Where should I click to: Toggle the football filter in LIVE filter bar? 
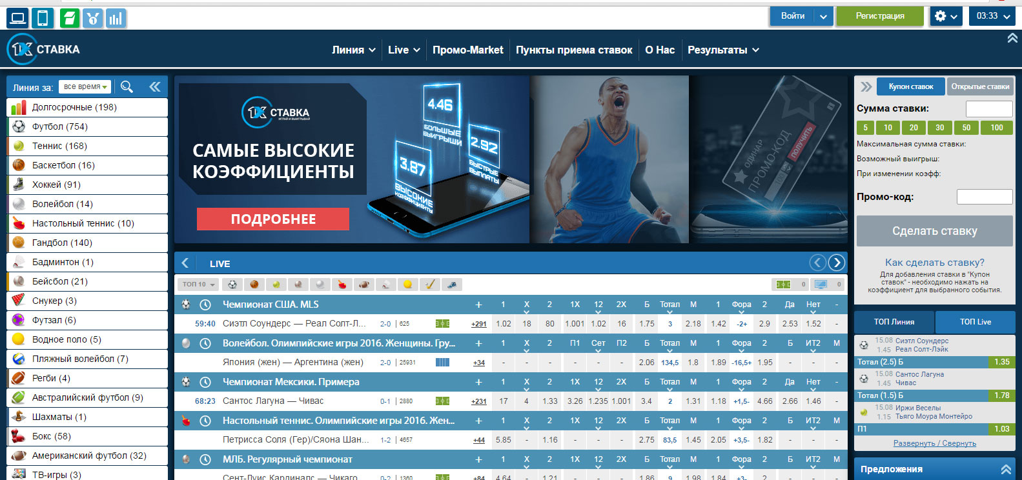[x=232, y=285]
